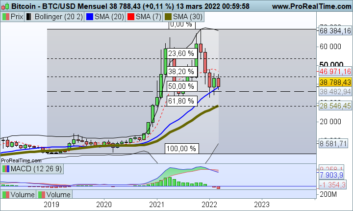
Task: Click the 2020 time axis label
Action: 104,205
